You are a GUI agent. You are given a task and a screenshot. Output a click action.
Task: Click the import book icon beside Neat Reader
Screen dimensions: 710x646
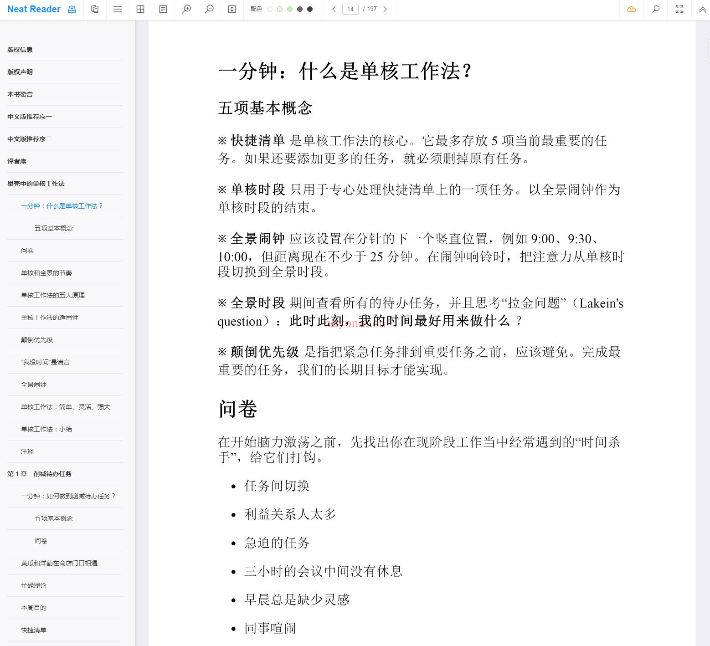[x=72, y=9]
